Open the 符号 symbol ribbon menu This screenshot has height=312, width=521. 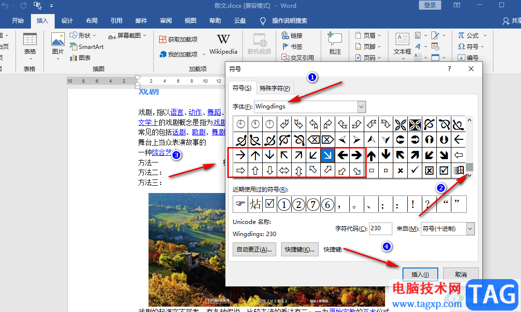471,46
